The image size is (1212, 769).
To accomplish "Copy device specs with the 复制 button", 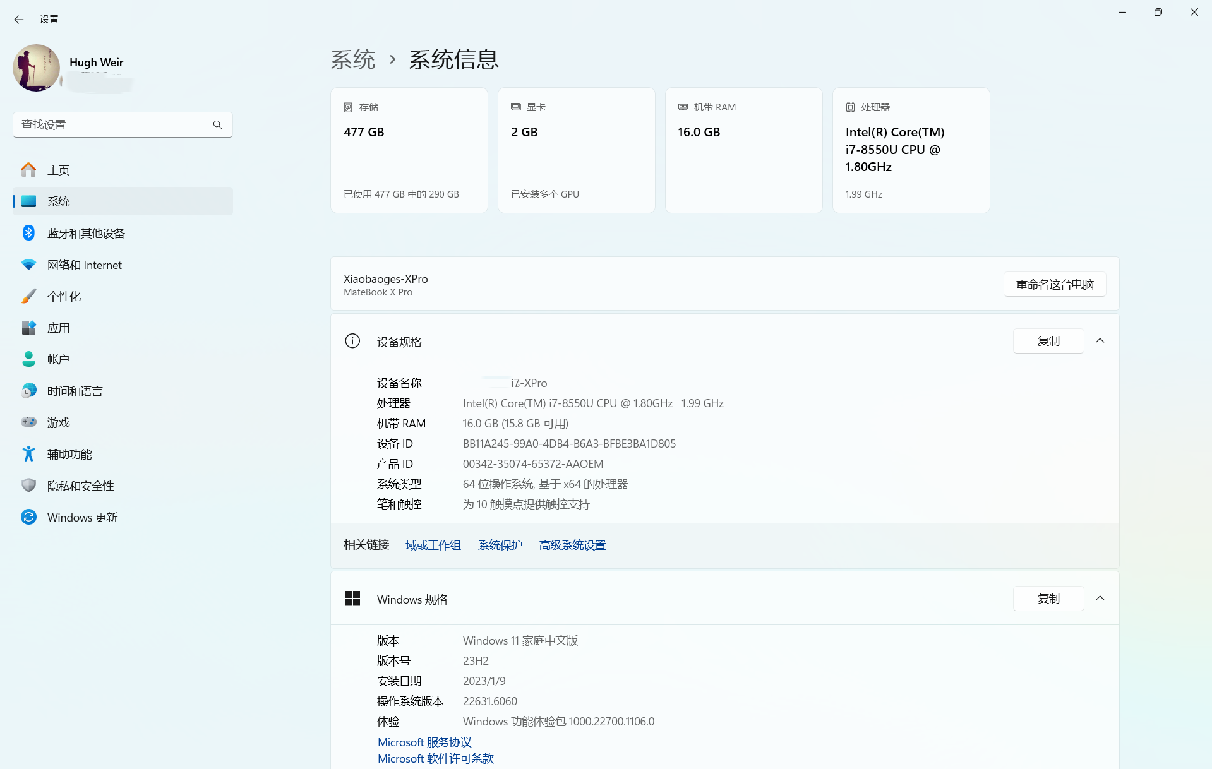I will [x=1048, y=341].
